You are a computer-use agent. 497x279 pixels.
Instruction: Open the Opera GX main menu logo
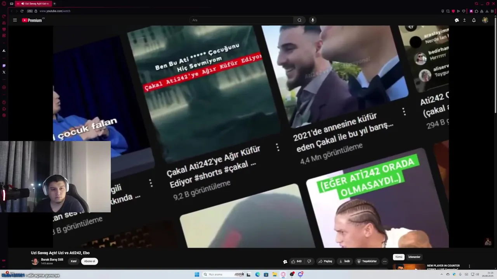click(4, 3)
